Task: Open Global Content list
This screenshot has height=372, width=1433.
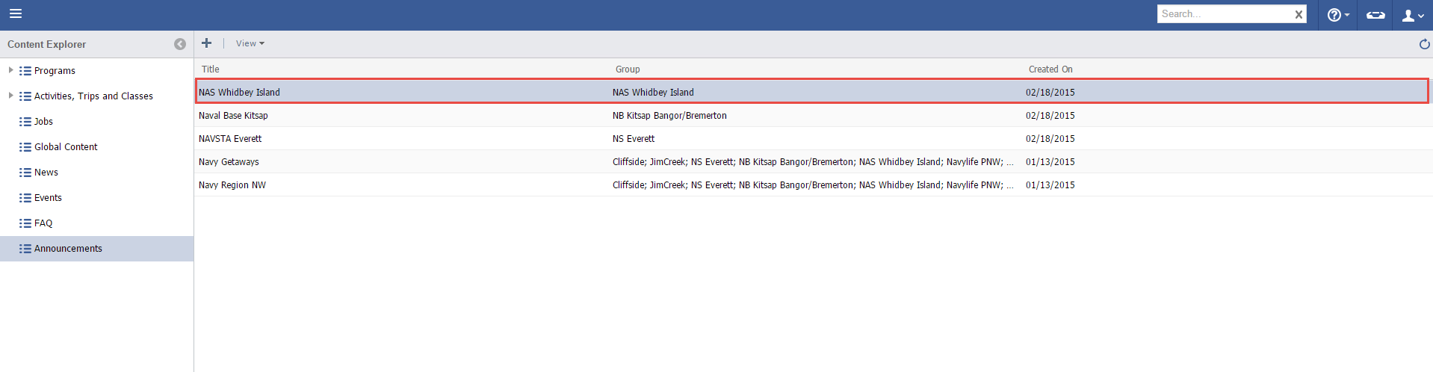Action: click(x=66, y=147)
